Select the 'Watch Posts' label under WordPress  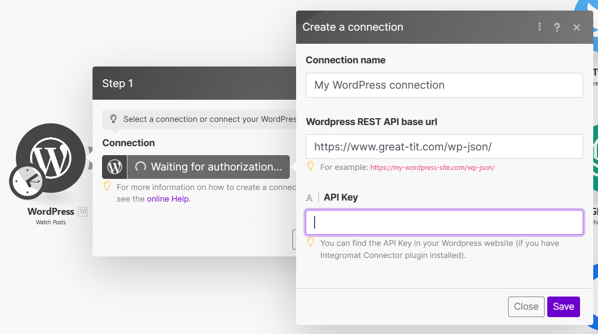point(51,222)
